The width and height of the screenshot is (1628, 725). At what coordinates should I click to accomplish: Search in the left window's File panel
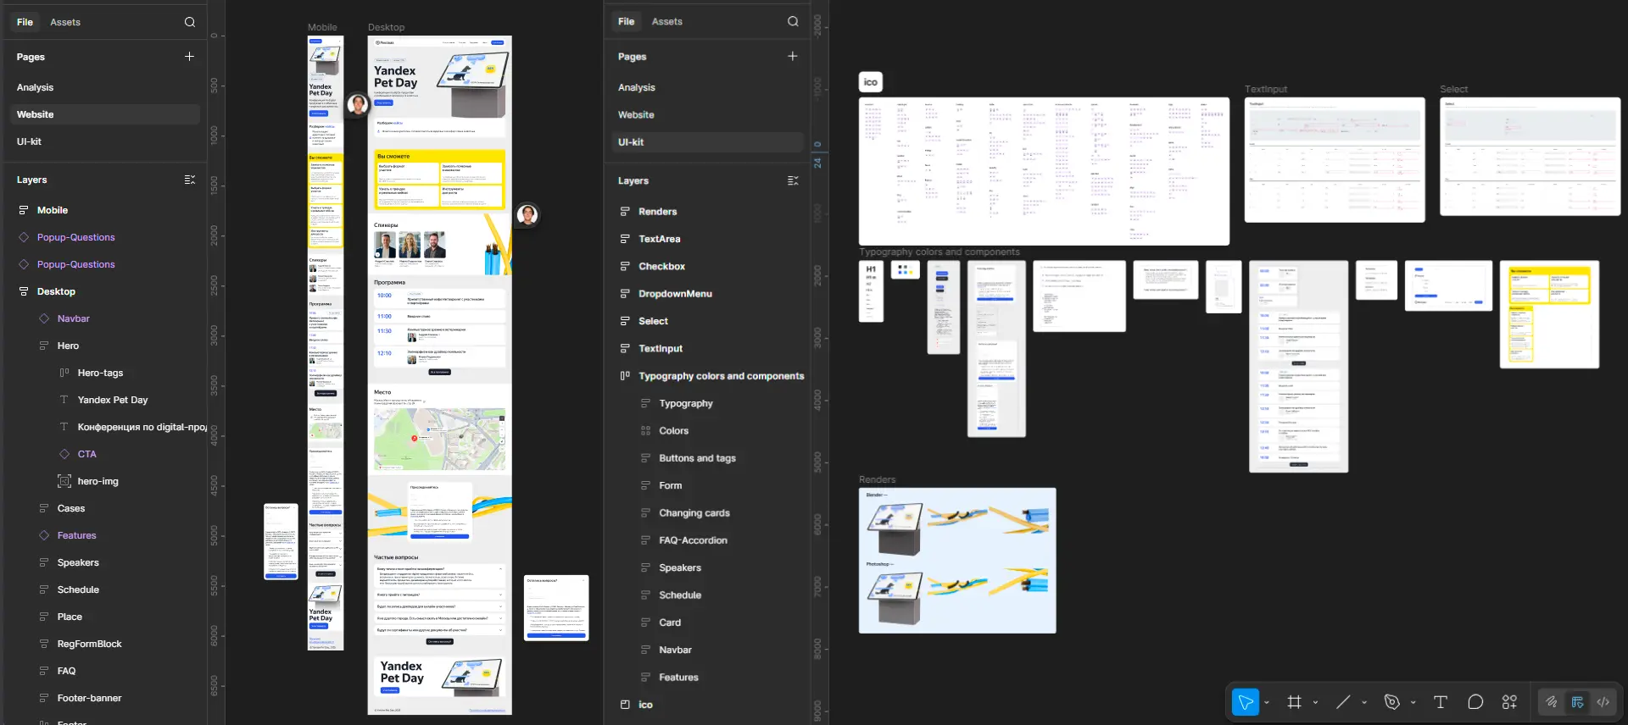click(x=190, y=22)
